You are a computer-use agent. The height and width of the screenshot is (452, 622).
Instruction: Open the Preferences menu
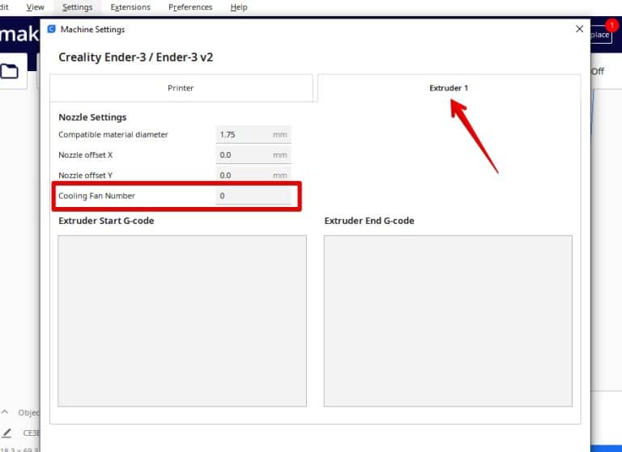pos(190,7)
